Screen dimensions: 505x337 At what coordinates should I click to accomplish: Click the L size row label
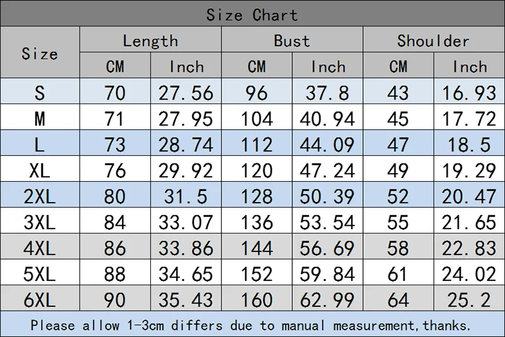tap(40, 145)
